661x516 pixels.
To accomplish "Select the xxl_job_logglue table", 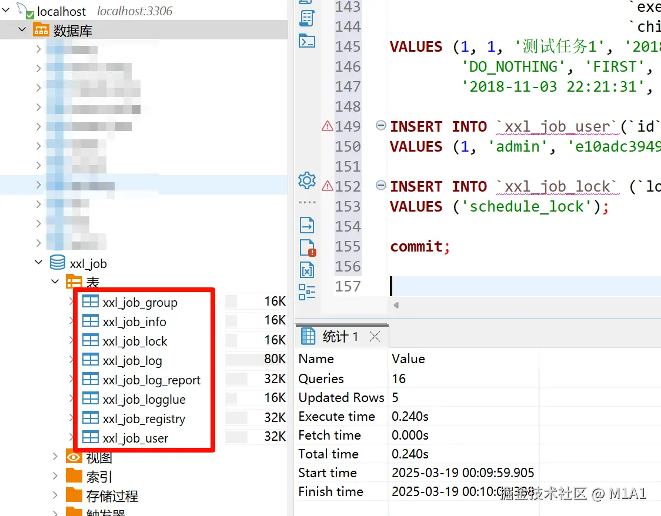I will click(144, 399).
